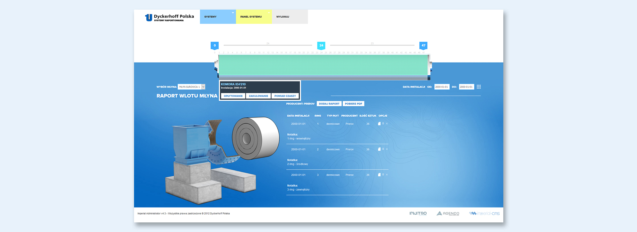The height and width of the screenshot is (232, 637).
Task: Click the OD installation date field
Action: pyautogui.click(x=442, y=87)
